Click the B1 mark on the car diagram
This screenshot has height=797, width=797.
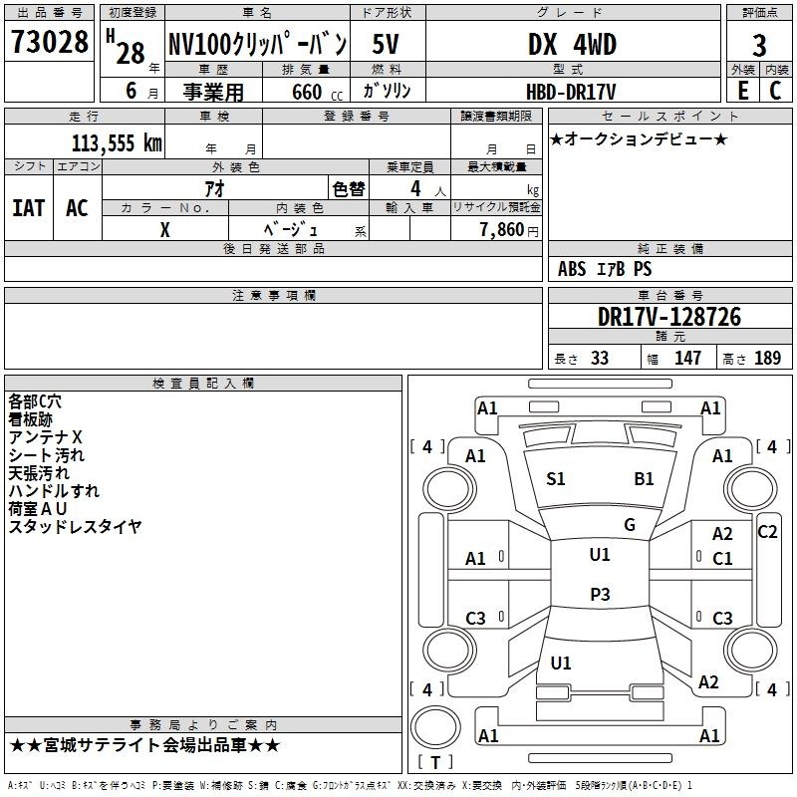coord(644,479)
